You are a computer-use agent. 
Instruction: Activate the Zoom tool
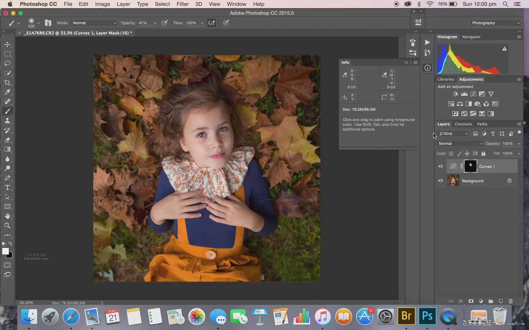point(7,226)
